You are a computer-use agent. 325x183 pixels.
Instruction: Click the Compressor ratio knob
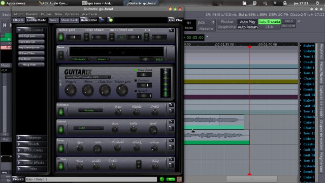pyautogui.click(x=97, y=148)
